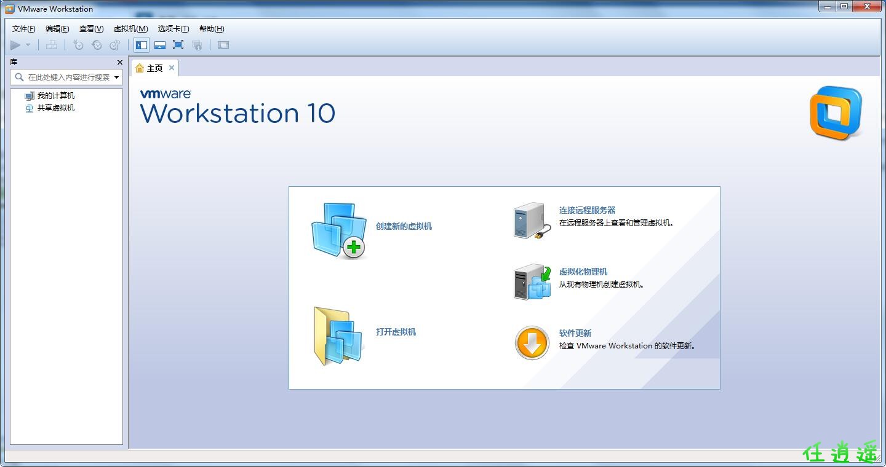Click the software update download icon
The image size is (886, 467).
tap(532, 343)
